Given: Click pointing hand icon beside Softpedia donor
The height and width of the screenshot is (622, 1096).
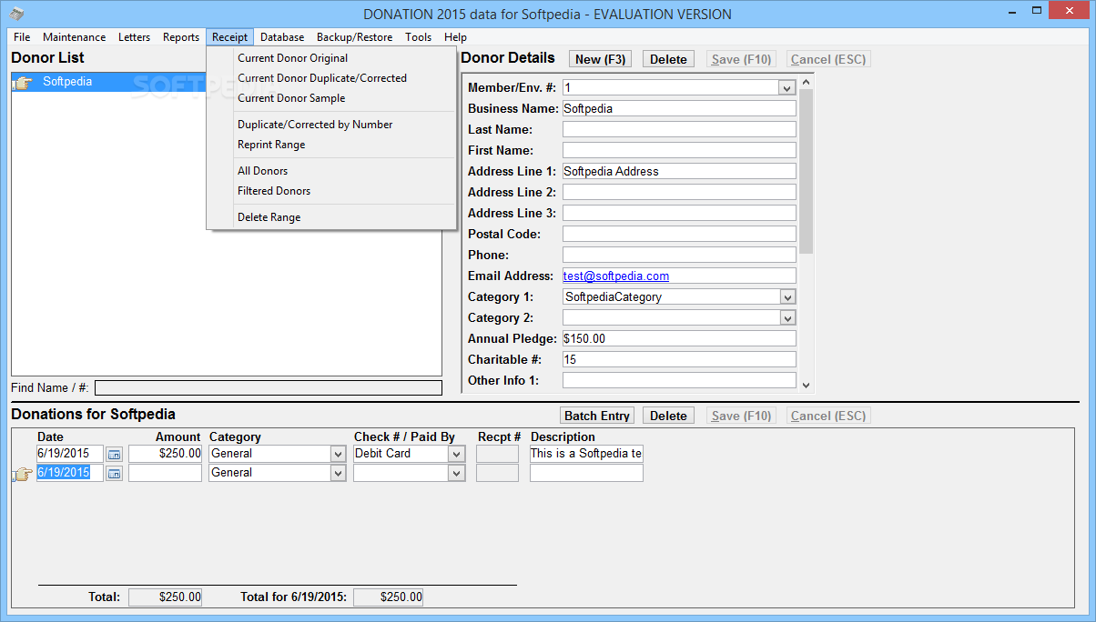Looking at the screenshot, I should [23, 83].
